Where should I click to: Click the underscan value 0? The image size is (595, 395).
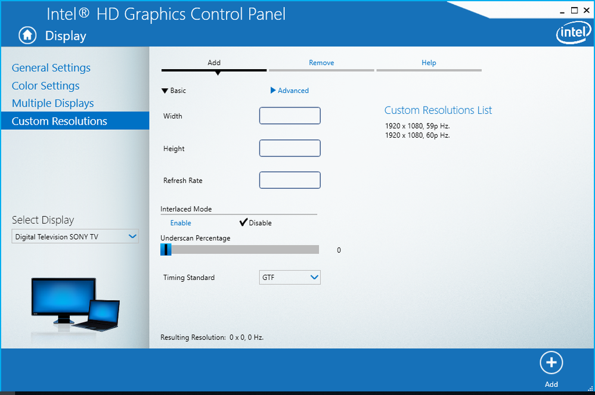point(339,250)
